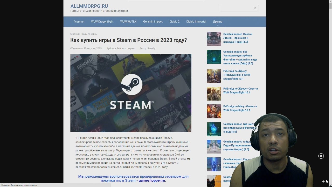The height and width of the screenshot is (187, 332).
Task: Open Жрец Послушание guide thumbnail
Action: (x=214, y=76)
